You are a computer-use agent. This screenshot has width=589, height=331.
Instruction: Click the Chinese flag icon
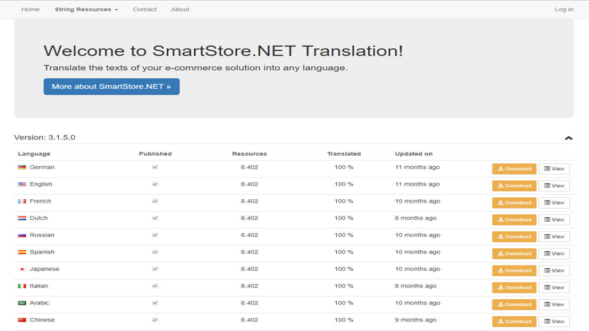(22, 320)
